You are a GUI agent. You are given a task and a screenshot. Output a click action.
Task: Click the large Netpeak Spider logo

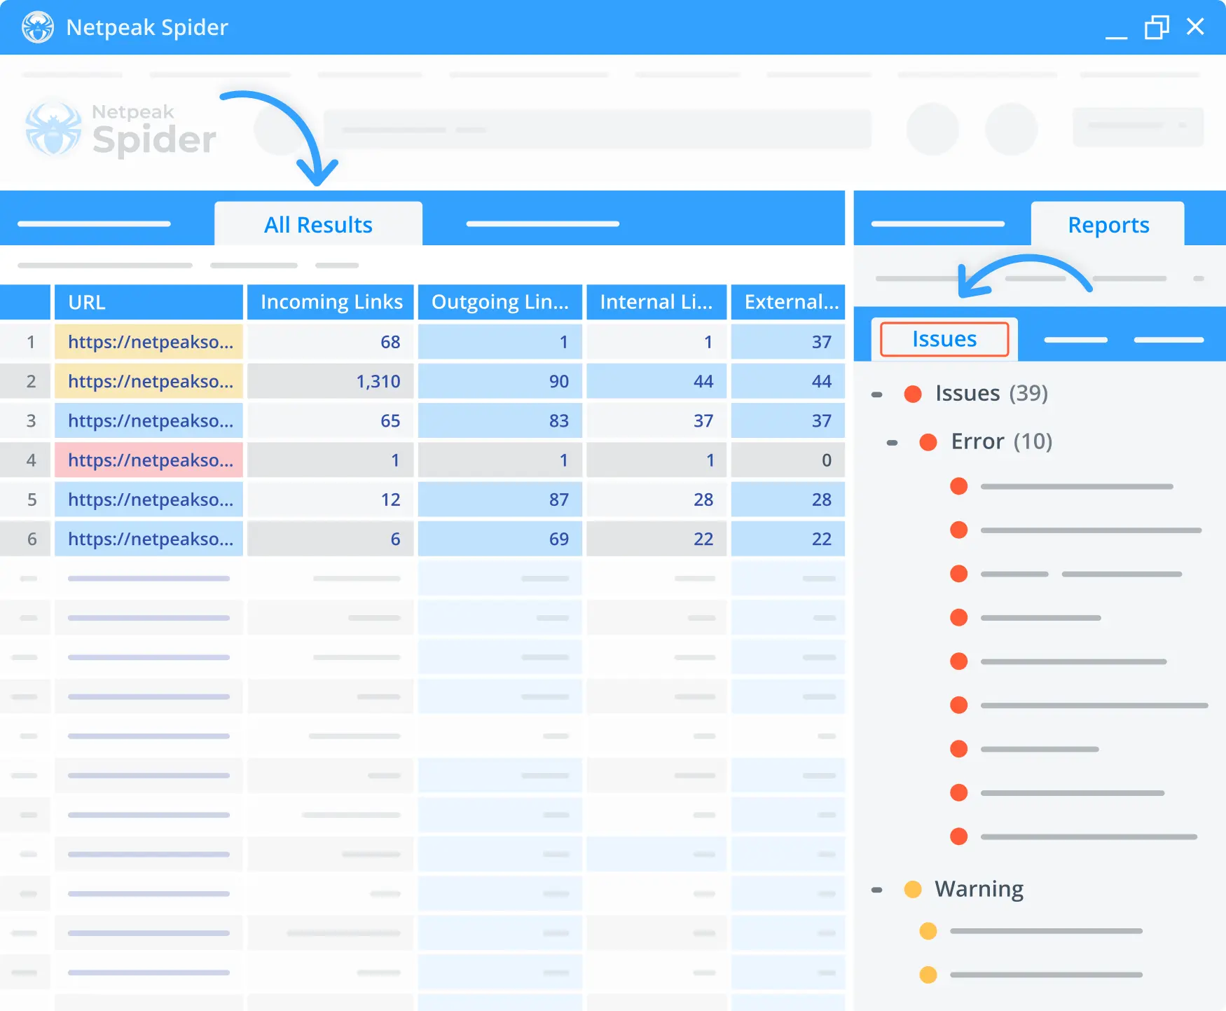point(120,130)
